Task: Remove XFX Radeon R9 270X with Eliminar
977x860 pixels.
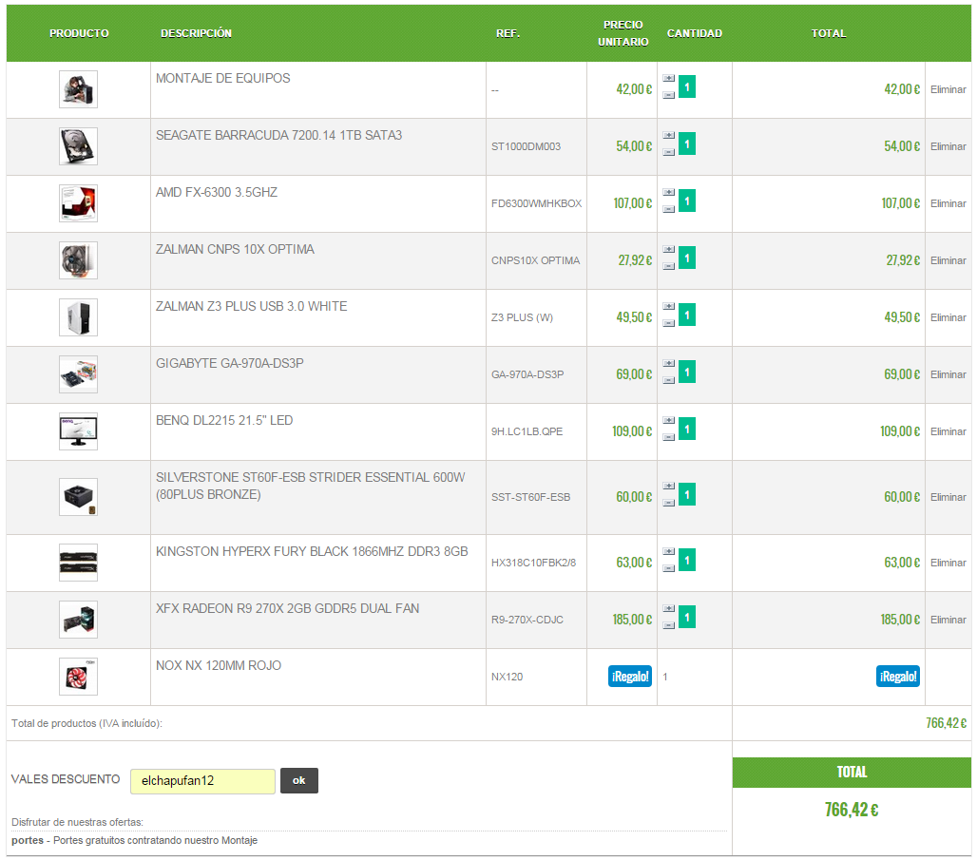Action: click(948, 621)
